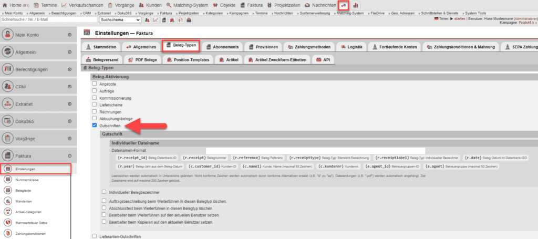This screenshot has height=239, width=538.
Task: Click the Produkt A campaign link
Action: (525, 22)
